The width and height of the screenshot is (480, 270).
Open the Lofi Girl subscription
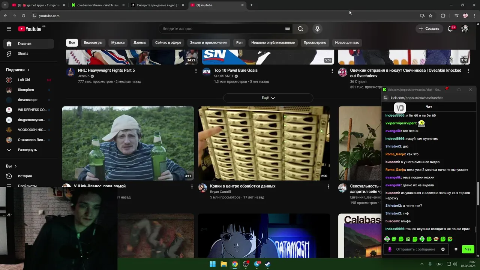(28, 80)
